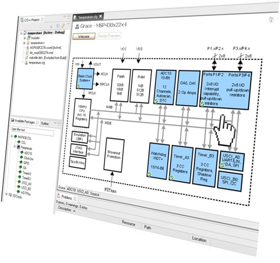Click the Problems view icon
Screen dimensions: 280x263
point(58,196)
